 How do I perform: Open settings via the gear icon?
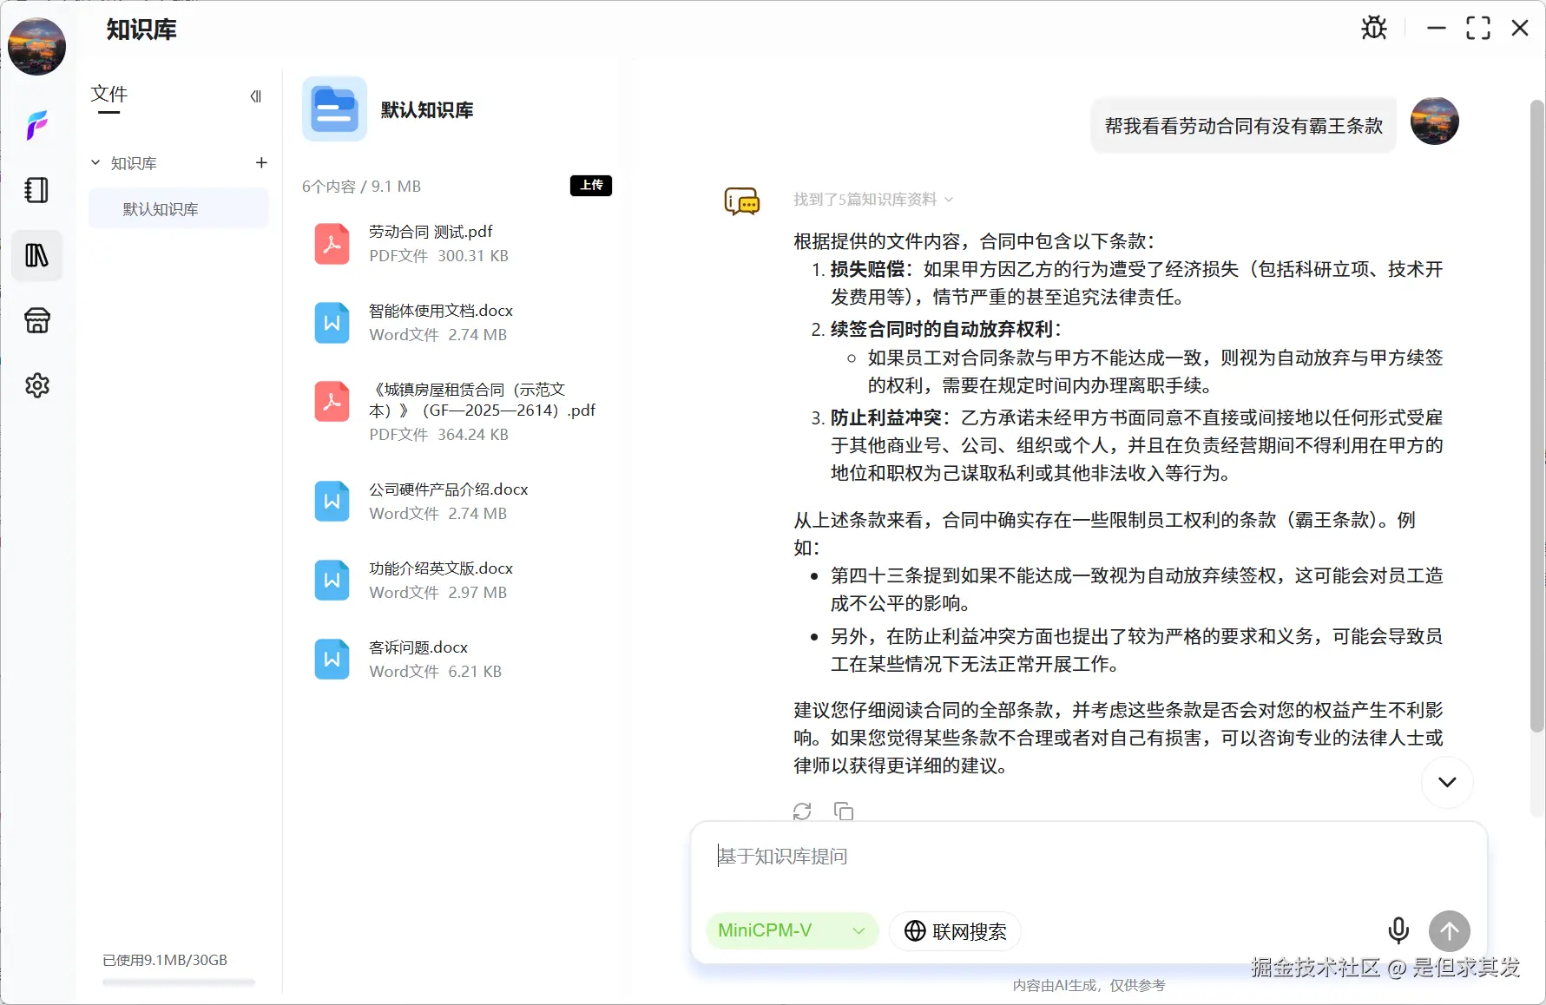[x=36, y=385]
